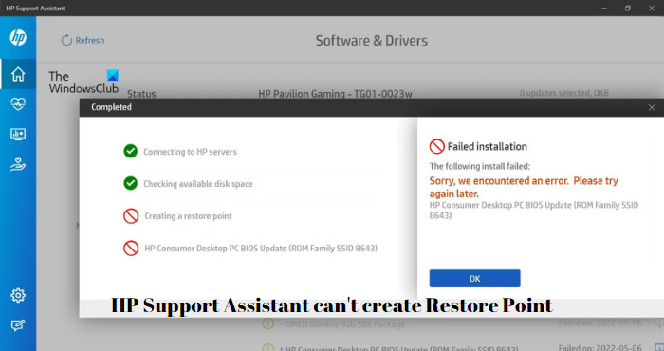Click the 'Connecting to HP servers' text
Viewport: 664px width, 351px height.
(x=190, y=152)
